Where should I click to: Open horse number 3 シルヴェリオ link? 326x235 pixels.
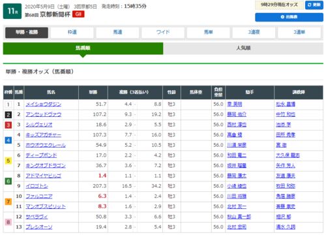pos(39,125)
